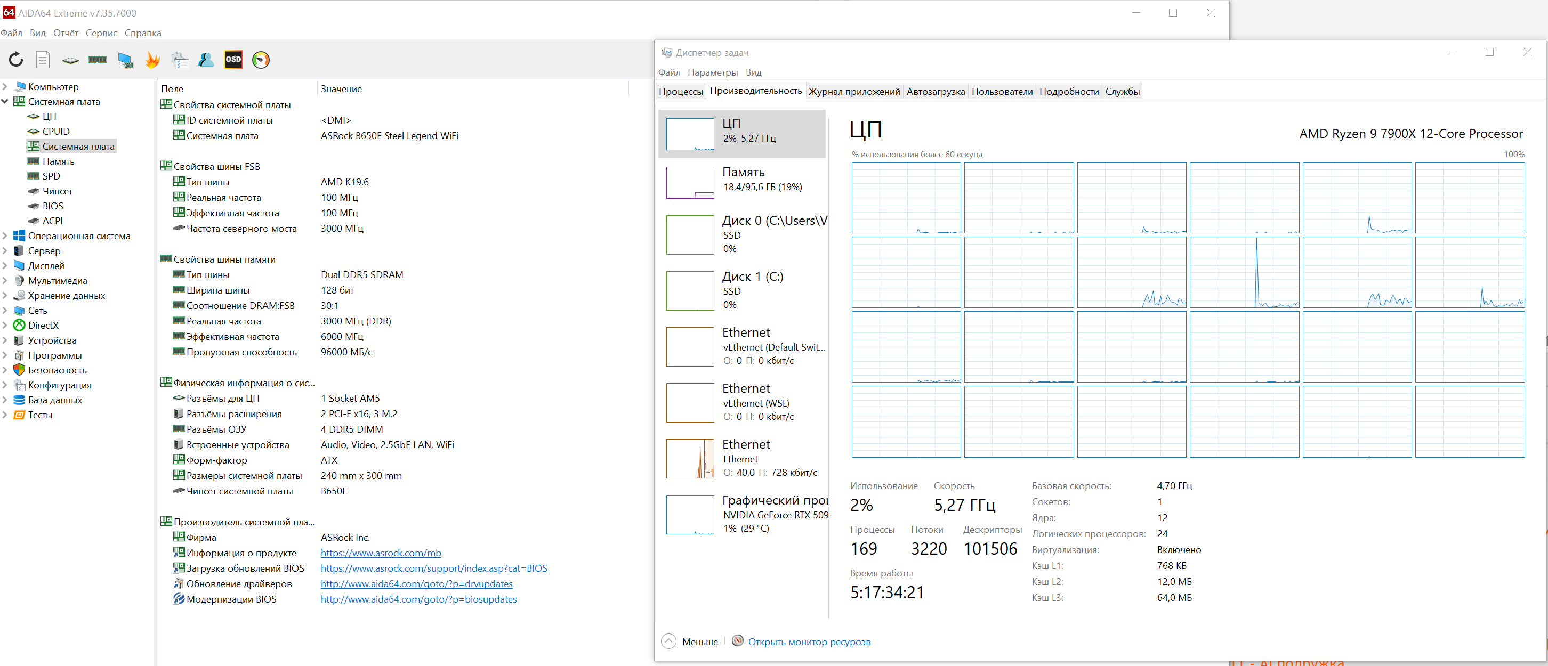Open Файл menu in AIDA64
This screenshot has width=1548, height=666.
[x=11, y=33]
